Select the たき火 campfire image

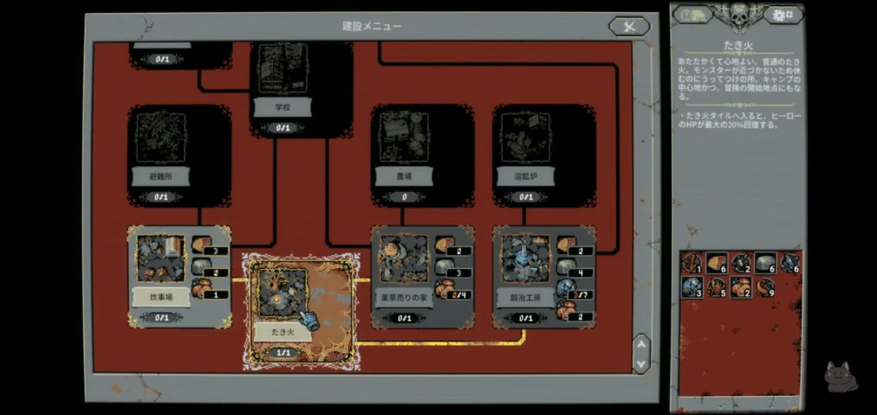click(284, 293)
